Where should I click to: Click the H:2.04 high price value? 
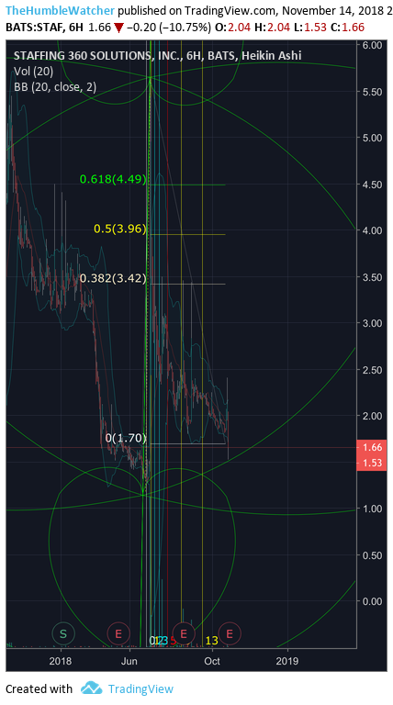272,28
